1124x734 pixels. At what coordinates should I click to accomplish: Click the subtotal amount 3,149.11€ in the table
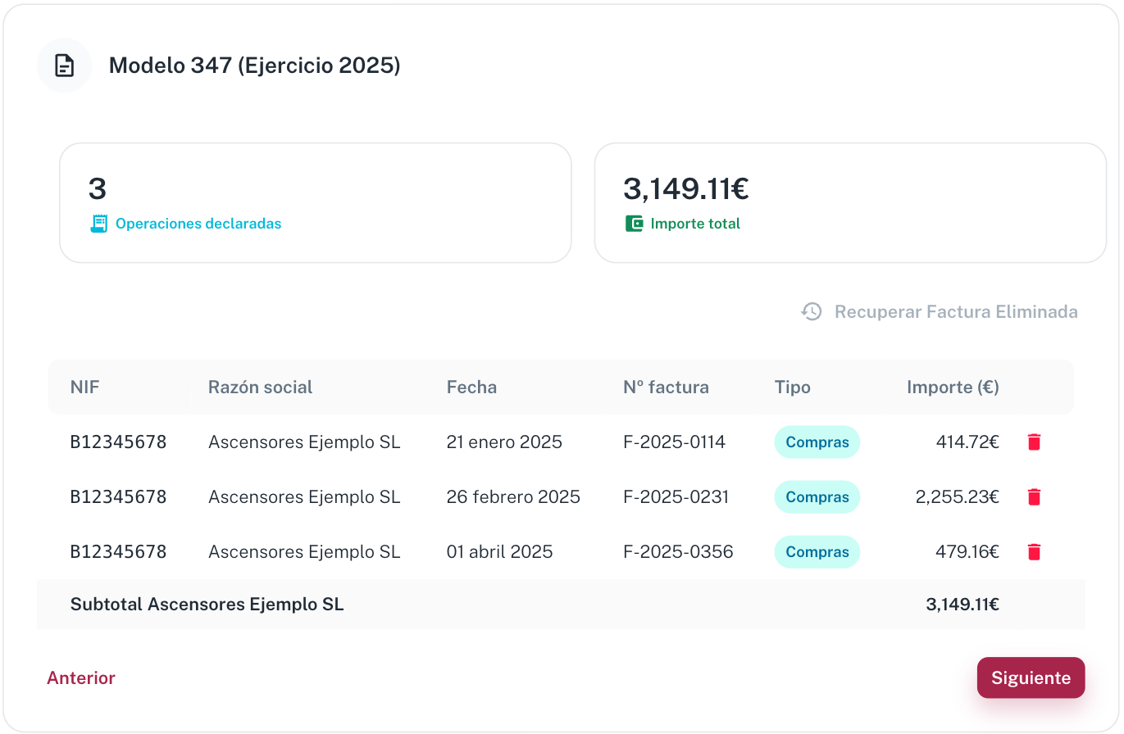[x=962, y=605]
